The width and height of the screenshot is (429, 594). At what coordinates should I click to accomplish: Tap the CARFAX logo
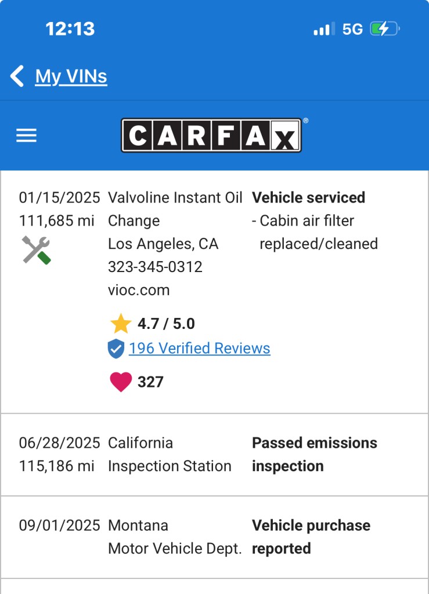click(211, 135)
